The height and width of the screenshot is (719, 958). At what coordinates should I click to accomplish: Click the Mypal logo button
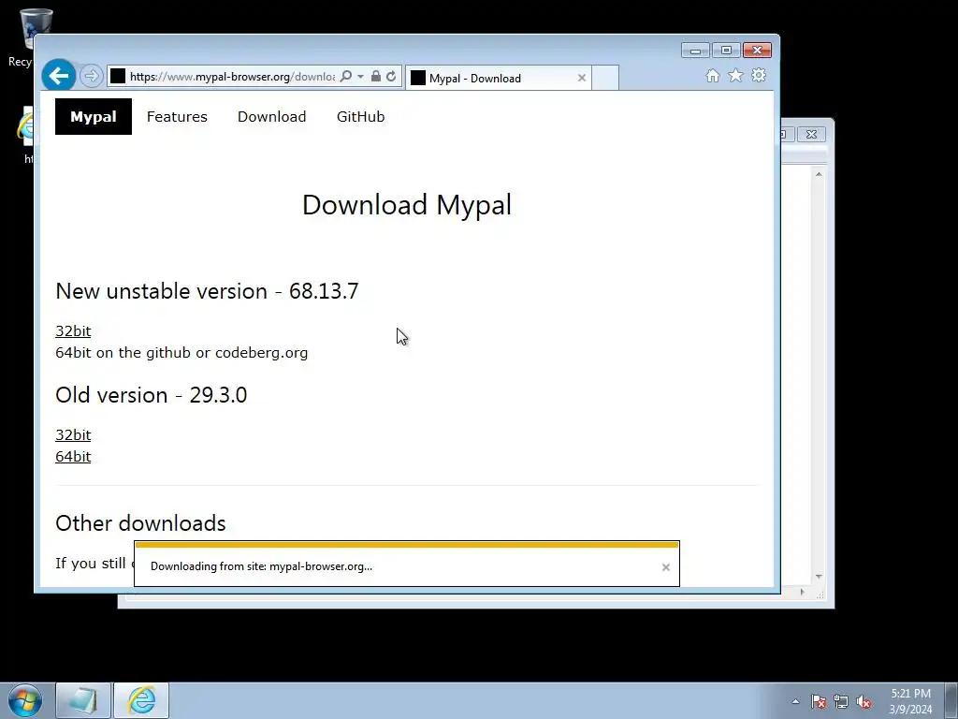click(94, 117)
